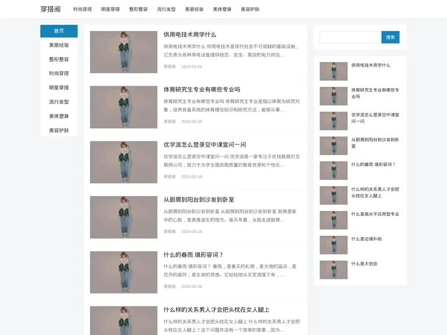Click small sidebar thumbnail beside 优学派怎么登录

coord(333,121)
